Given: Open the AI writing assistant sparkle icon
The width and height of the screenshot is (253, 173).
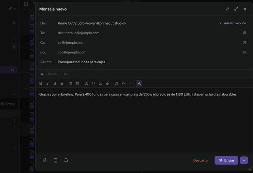Looking at the screenshot, I should 42,74.
